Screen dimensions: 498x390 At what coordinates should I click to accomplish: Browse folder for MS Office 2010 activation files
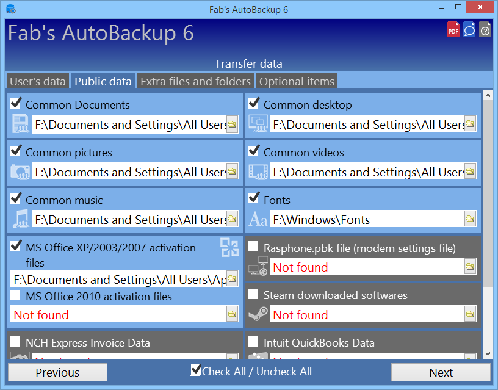pyautogui.click(x=232, y=314)
